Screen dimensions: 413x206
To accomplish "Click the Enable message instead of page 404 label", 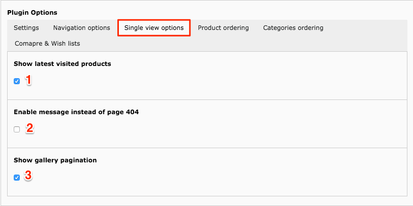I will pos(76,112).
